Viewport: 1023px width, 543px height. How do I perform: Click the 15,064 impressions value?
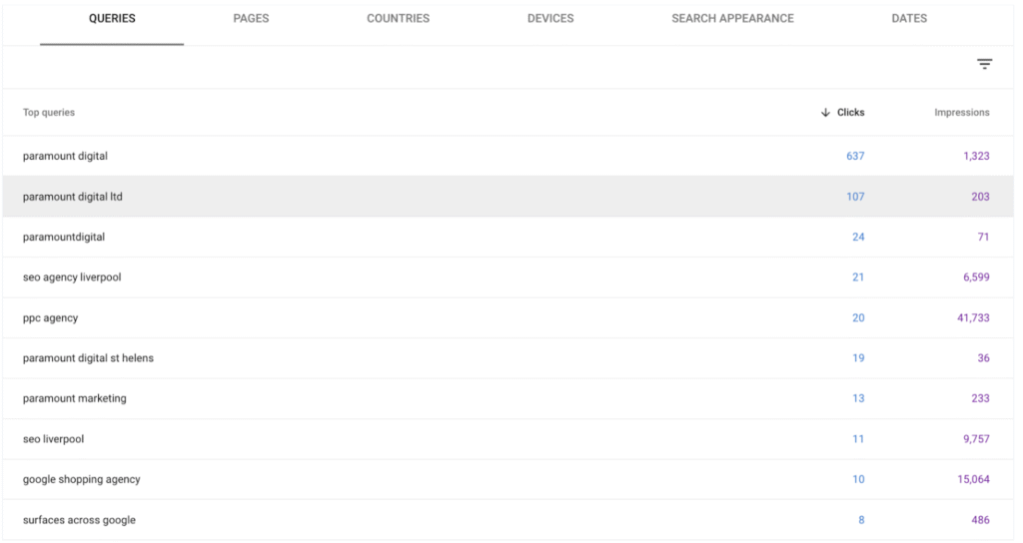pos(973,479)
